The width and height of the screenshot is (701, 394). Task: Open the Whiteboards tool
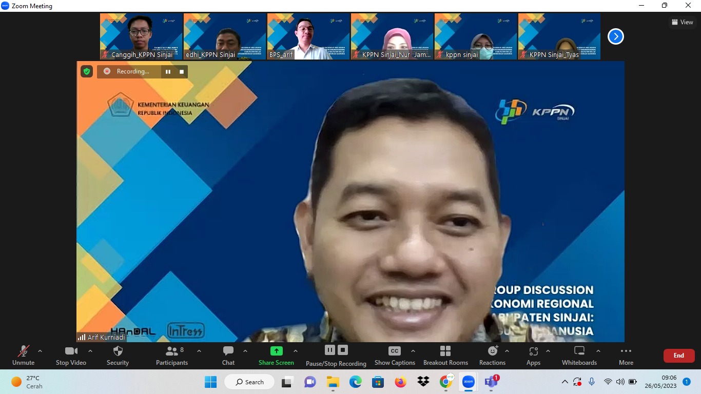pyautogui.click(x=579, y=355)
